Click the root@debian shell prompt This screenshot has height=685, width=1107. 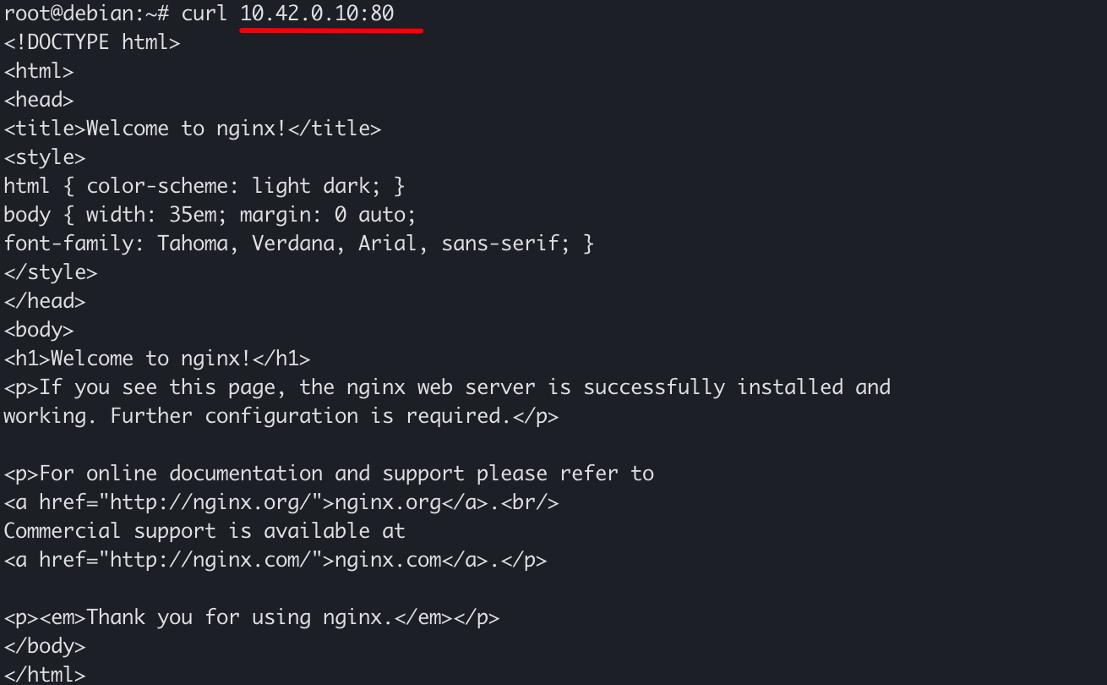pyautogui.click(x=87, y=13)
